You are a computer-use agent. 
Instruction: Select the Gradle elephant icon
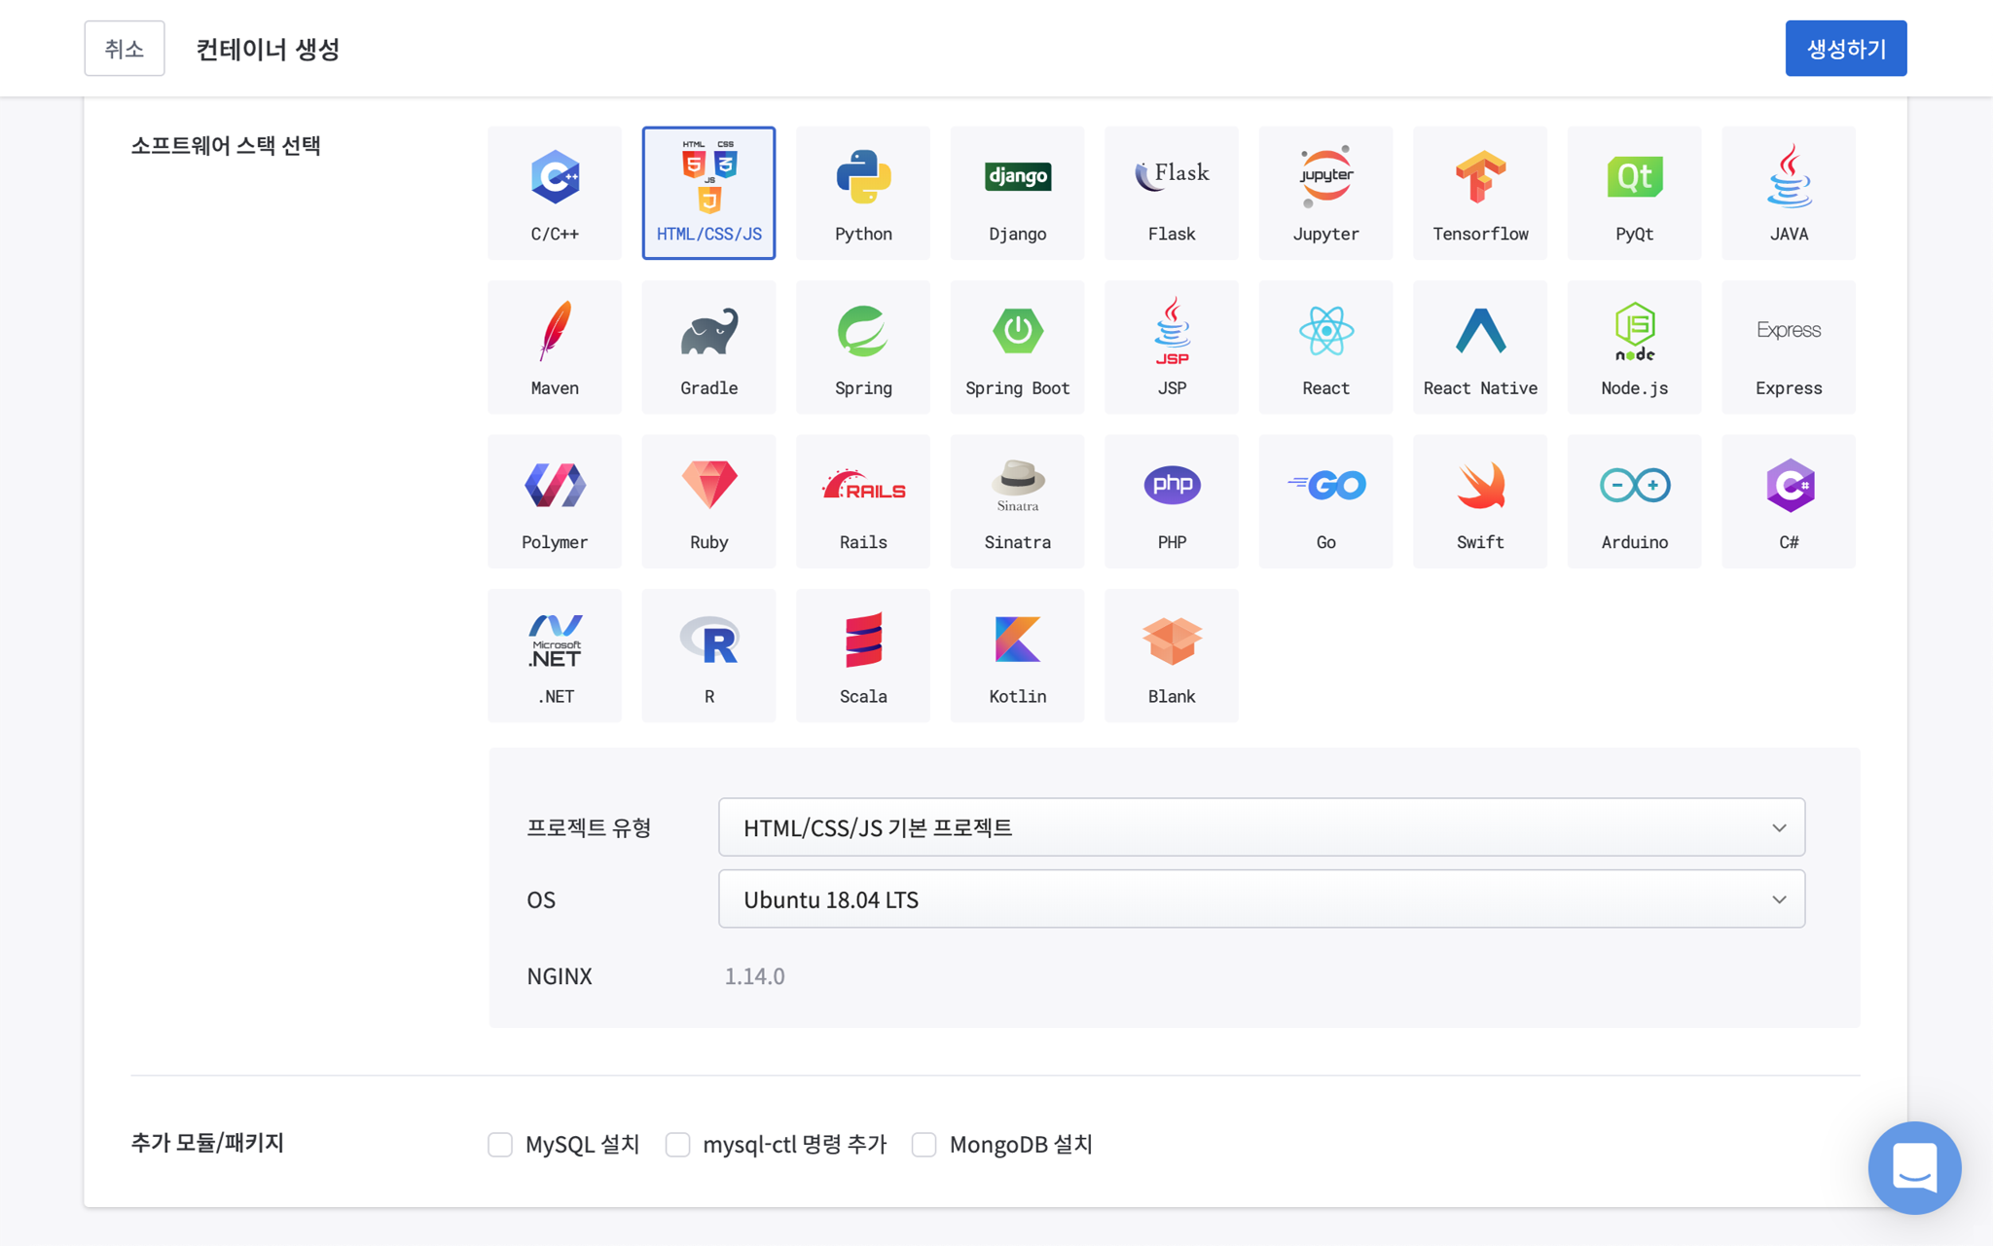tap(708, 332)
